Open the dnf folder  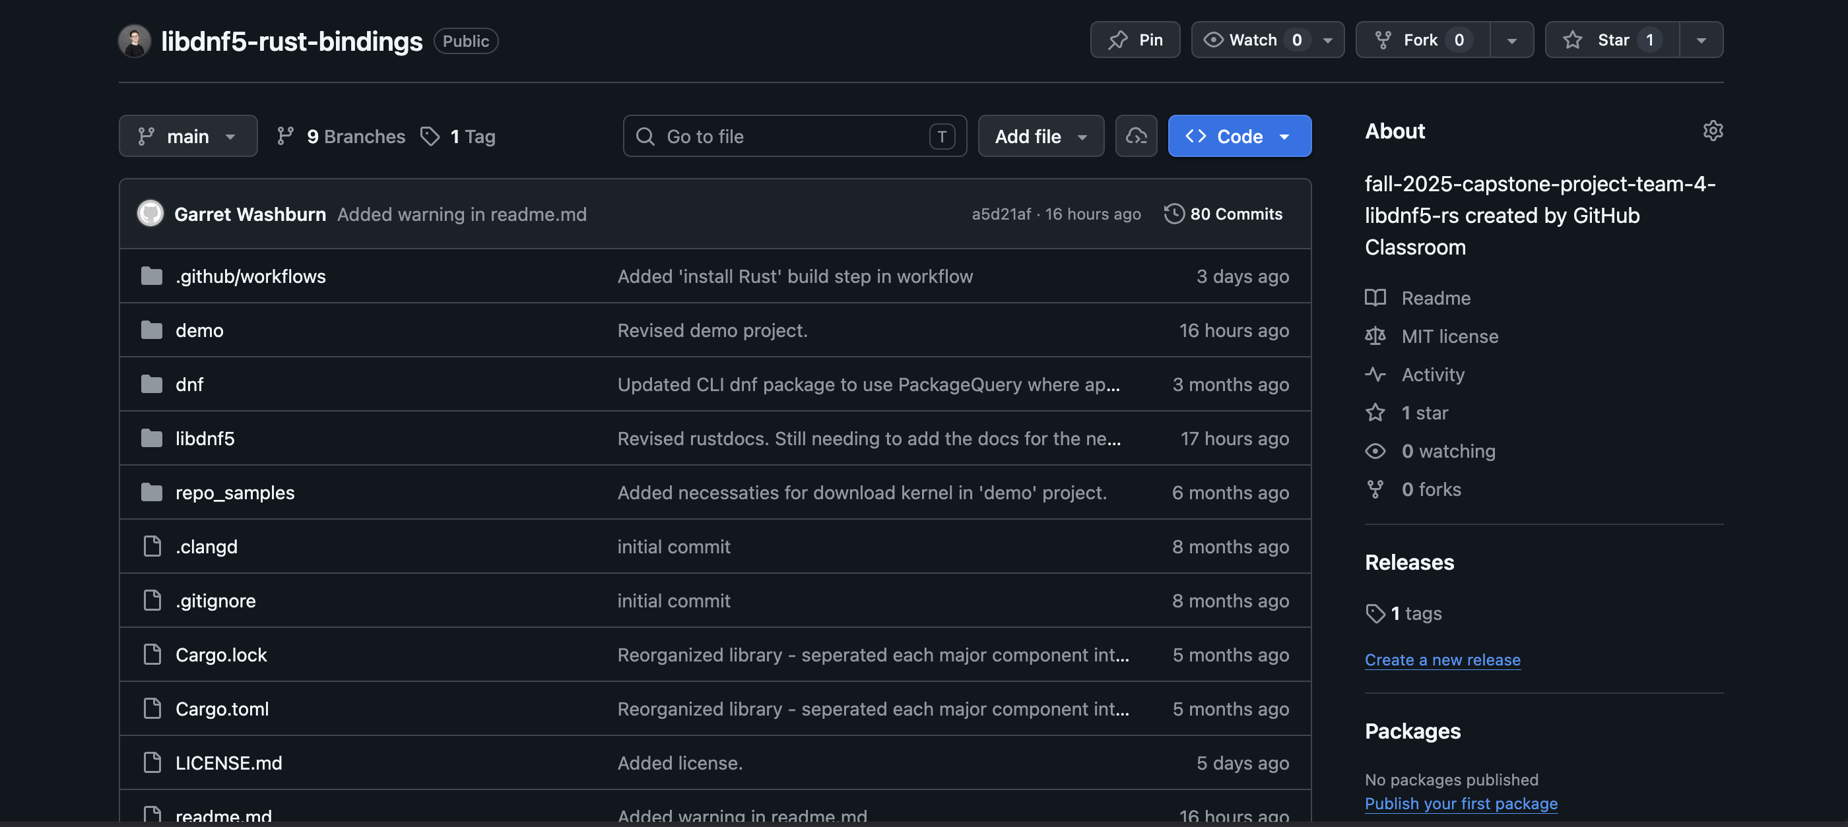pos(189,384)
